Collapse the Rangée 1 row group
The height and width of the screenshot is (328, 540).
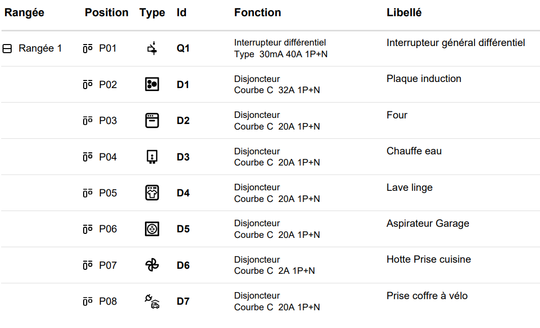tap(7, 49)
